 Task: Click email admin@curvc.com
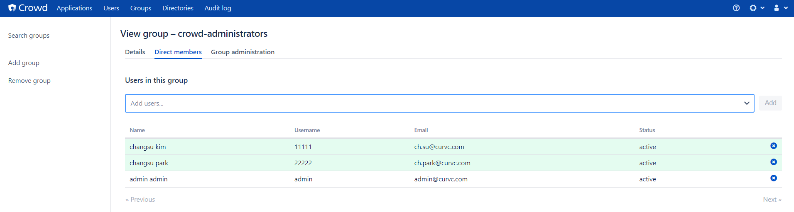click(441, 179)
